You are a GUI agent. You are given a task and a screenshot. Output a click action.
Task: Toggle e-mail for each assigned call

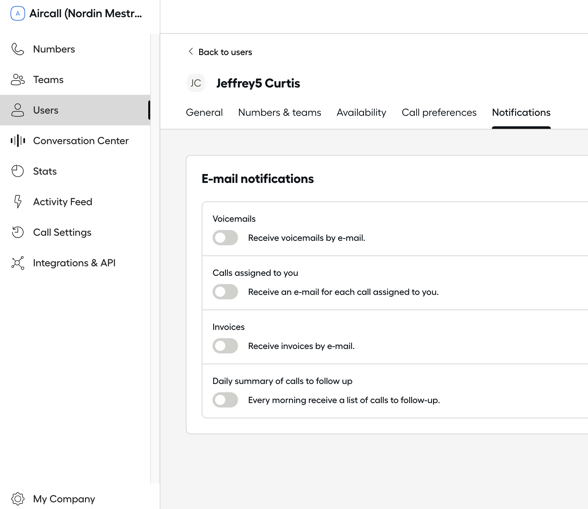click(225, 292)
